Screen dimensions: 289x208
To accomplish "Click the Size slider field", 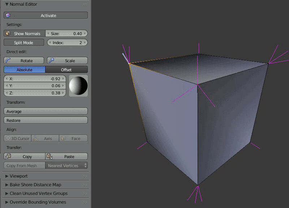I will (66, 33).
